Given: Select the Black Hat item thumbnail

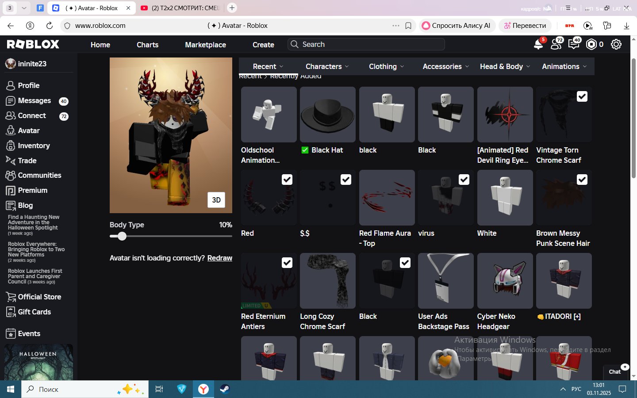Looking at the screenshot, I should (328, 115).
